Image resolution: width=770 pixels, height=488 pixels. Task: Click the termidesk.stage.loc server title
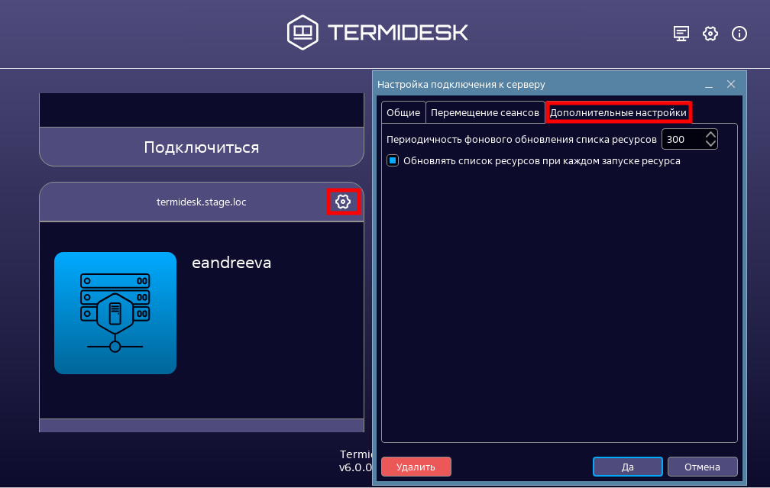202,202
